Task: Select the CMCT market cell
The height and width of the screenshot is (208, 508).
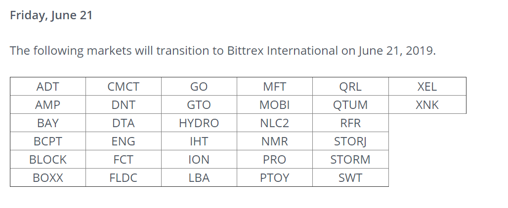Action: tap(124, 87)
